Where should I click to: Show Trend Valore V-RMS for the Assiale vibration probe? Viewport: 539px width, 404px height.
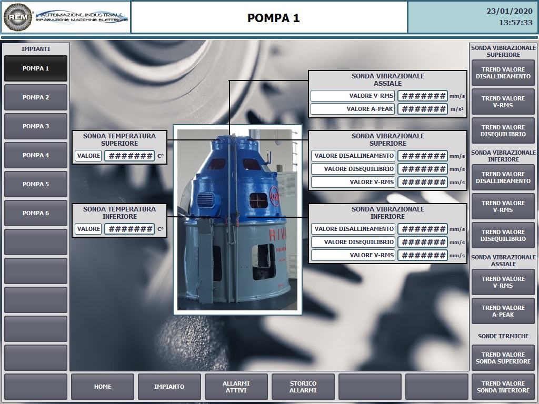(503, 282)
